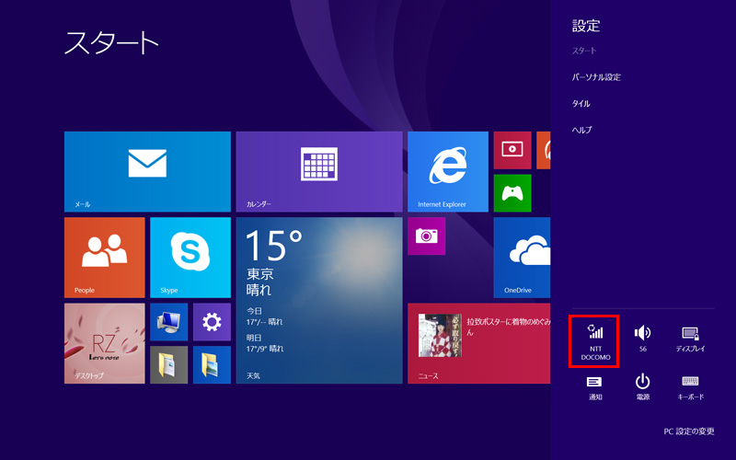
Task: Open the PC computer monitor tile
Action: click(168, 322)
